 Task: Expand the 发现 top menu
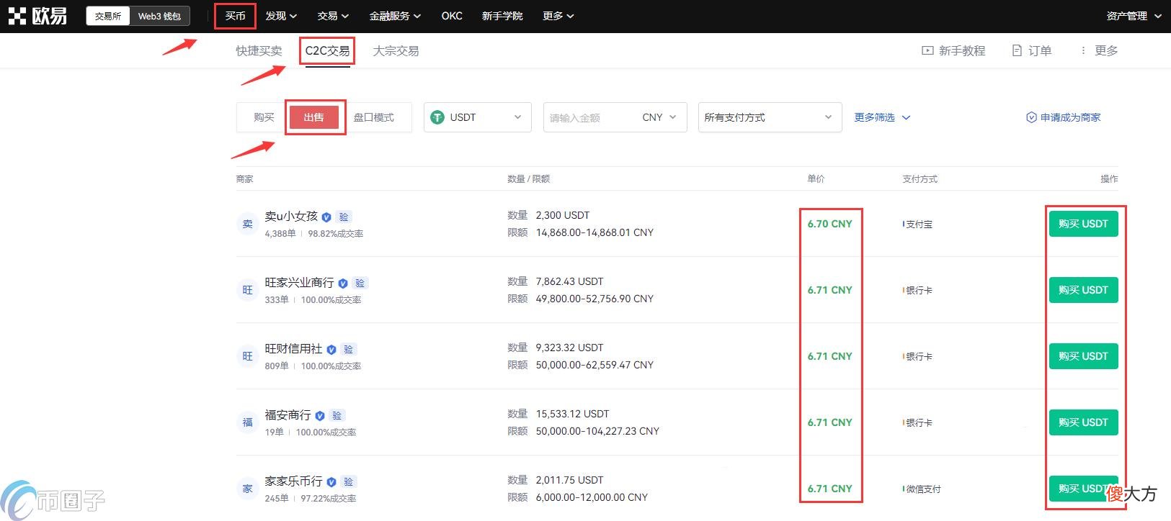tap(281, 16)
